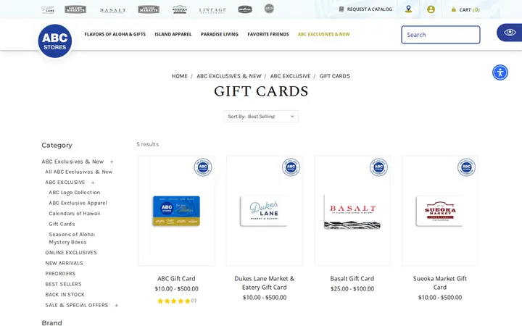This screenshot has width=522, height=326.
Task: Open Island Apparel menu
Action: click(173, 34)
